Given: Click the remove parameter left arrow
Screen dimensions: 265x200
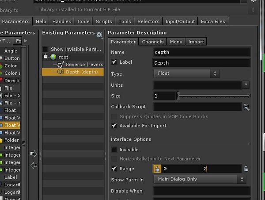Looking at the screenshot, I should click(x=34, y=165).
